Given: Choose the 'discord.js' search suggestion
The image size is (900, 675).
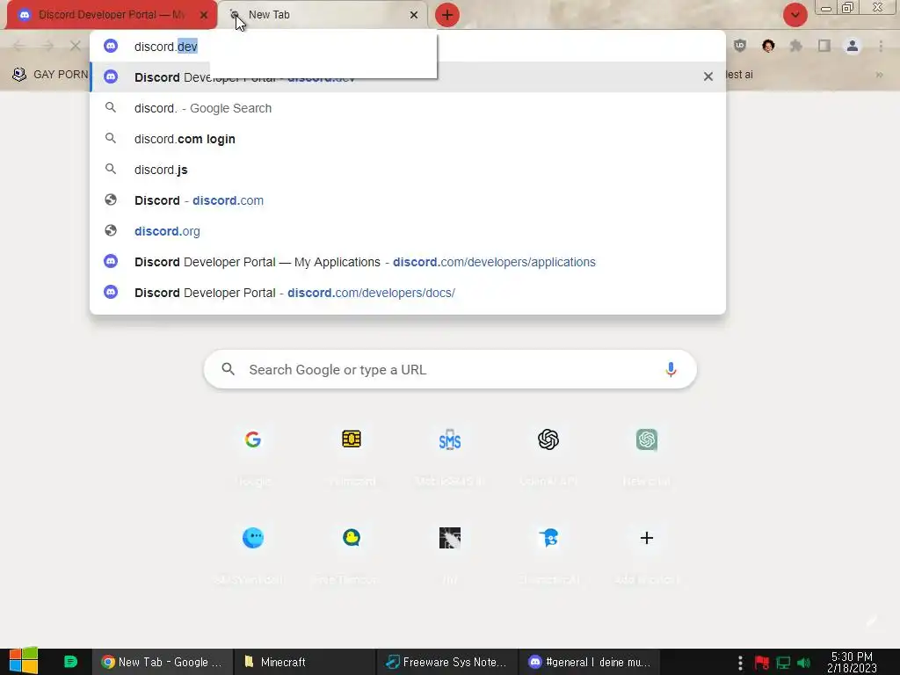Looking at the screenshot, I should 408,170.
